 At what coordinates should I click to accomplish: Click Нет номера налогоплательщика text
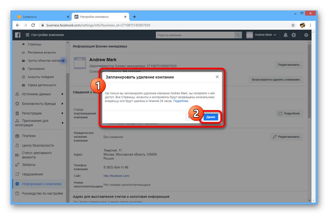tap(127, 185)
